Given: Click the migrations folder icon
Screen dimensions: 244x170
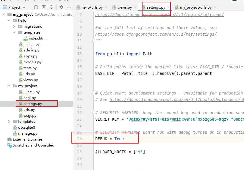Looking at the screenshot, I should tap(20, 26).
